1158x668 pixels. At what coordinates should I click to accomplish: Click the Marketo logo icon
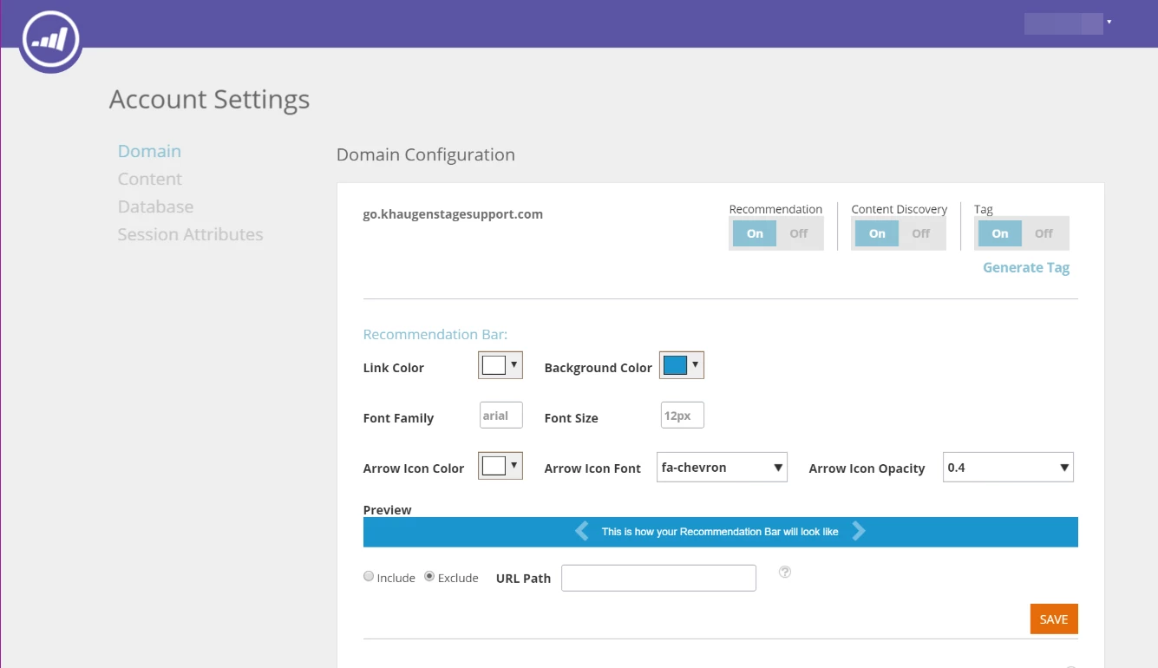[51, 41]
